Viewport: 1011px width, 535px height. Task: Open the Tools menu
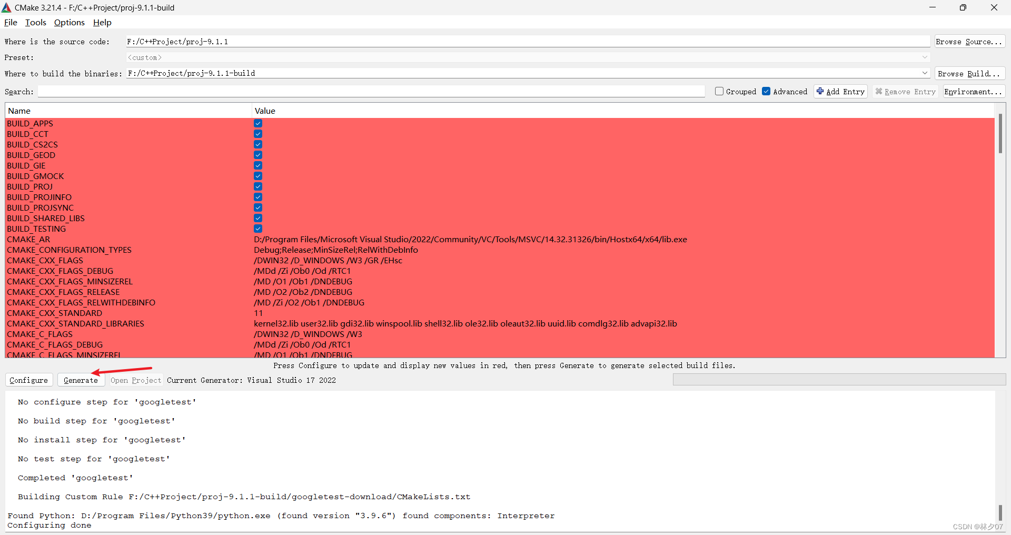pyautogui.click(x=35, y=22)
